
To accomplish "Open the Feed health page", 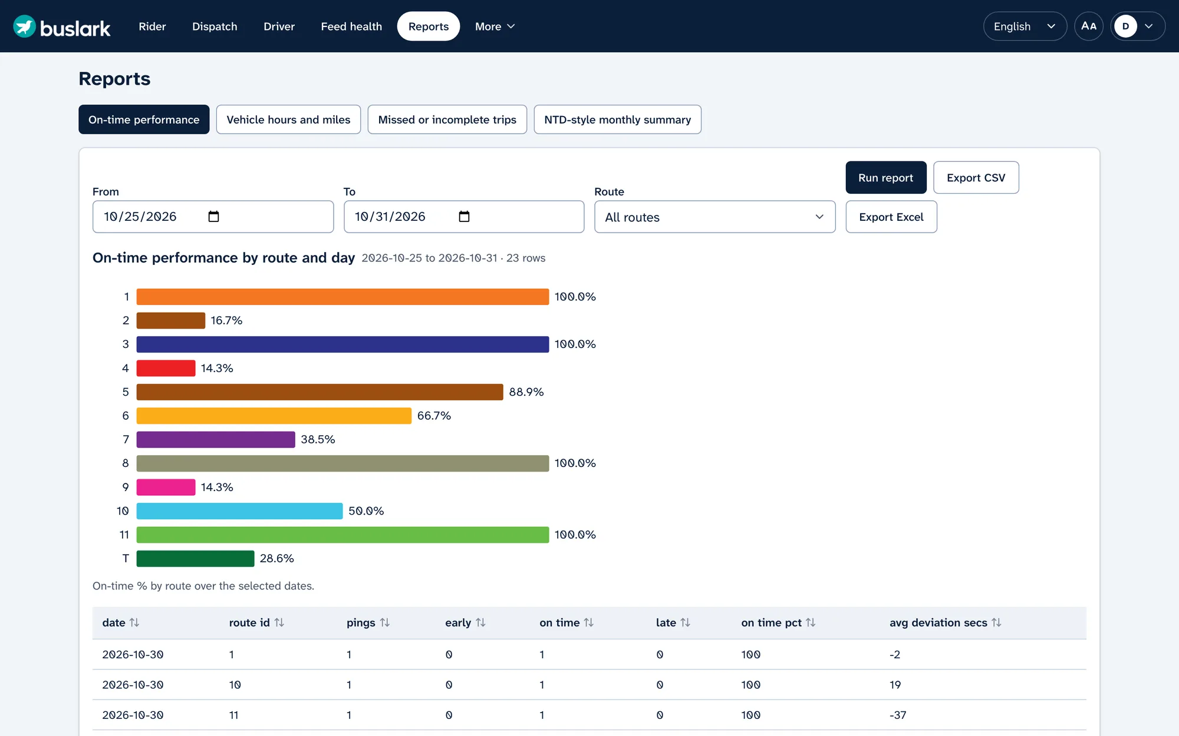I will 351,26.
